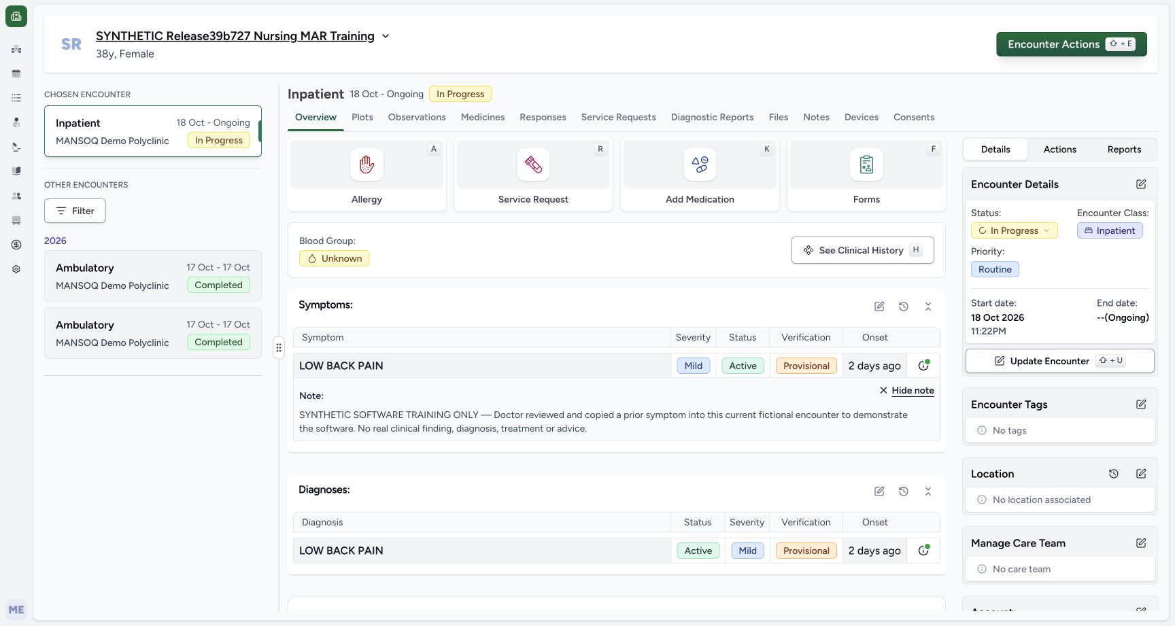Switch to the Medicines tab

click(x=483, y=117)
